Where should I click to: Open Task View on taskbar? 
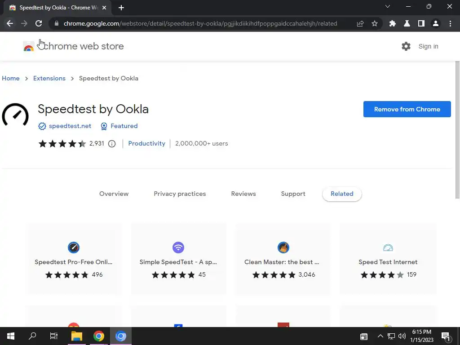[x=54, y=336]
